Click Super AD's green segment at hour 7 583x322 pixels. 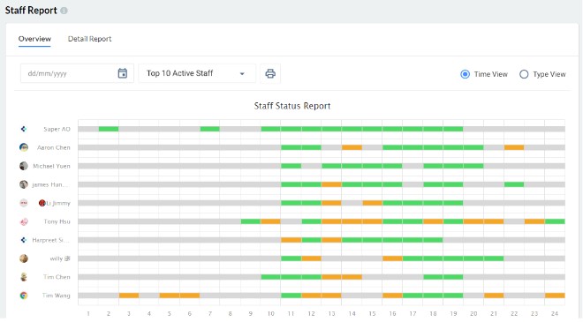click(x=209, y=129)
